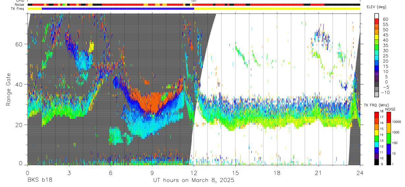
Task: Click the 21 tick on the time axis
Action: (319, 172)
